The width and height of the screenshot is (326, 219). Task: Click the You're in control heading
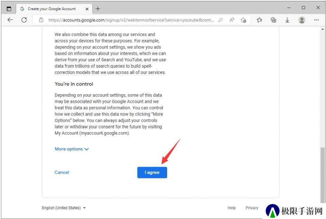[74, 84]
